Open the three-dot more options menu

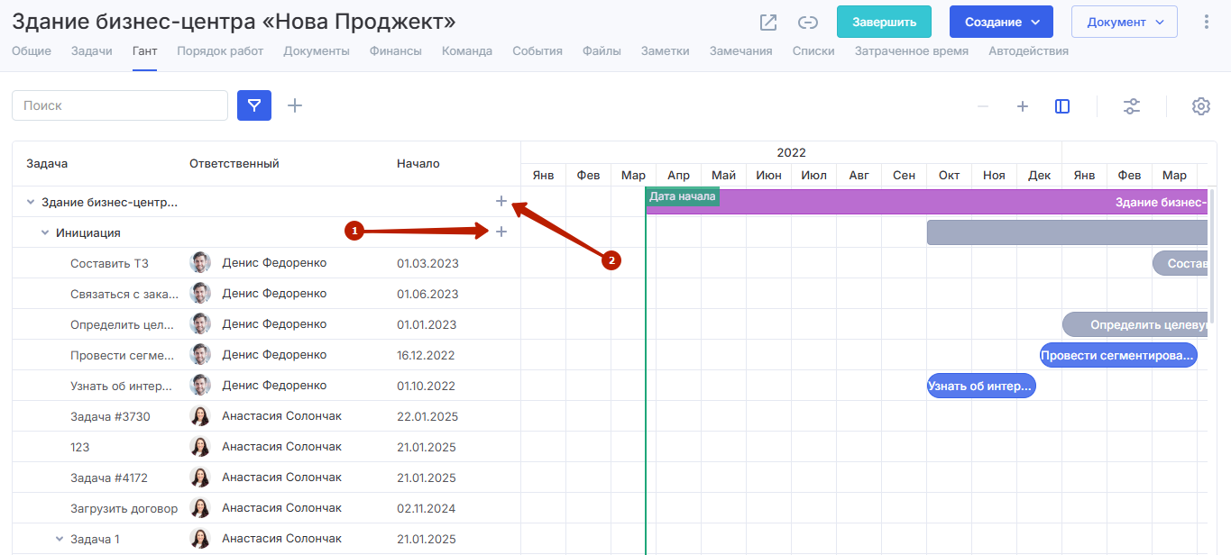tap(1207, 22)
